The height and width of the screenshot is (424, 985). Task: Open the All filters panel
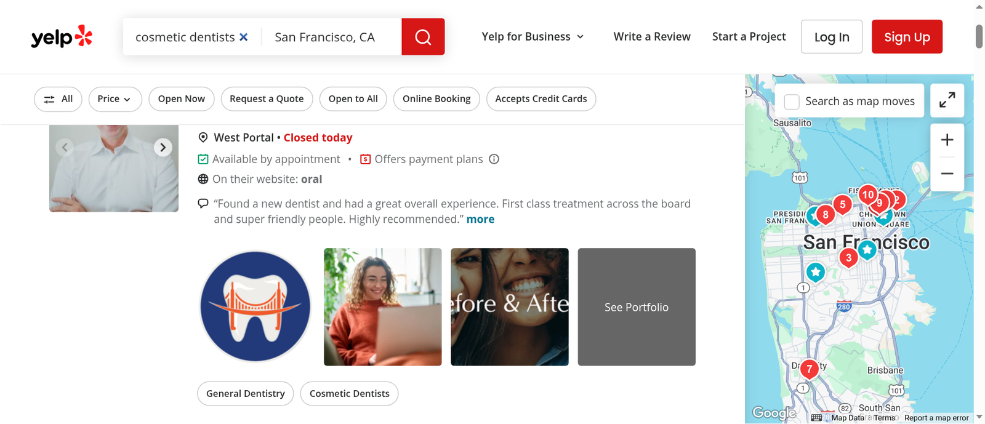58,99
